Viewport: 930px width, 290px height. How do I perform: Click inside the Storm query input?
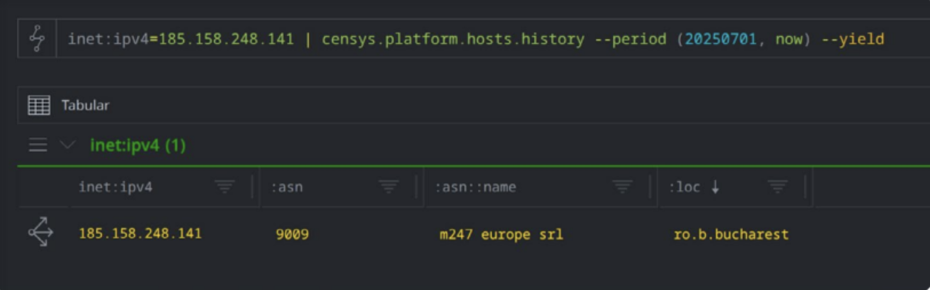coord(471,39)
